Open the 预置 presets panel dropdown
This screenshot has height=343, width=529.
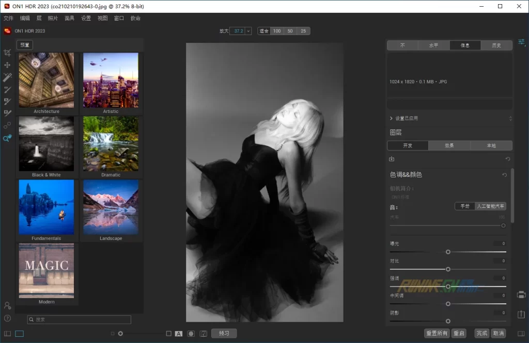(24, 45)
